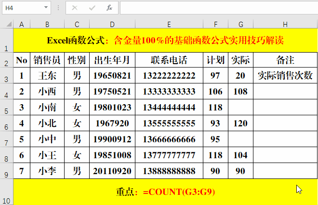Click the name cell '小南'
318x205 pixels.
click(x=47, y=107)
